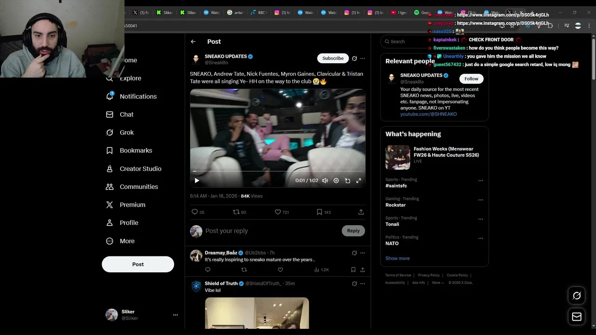The height and width of the screenshot is (335, 596).
Task: Open the Shield of Truth attached image
Action: coord(257,313)
